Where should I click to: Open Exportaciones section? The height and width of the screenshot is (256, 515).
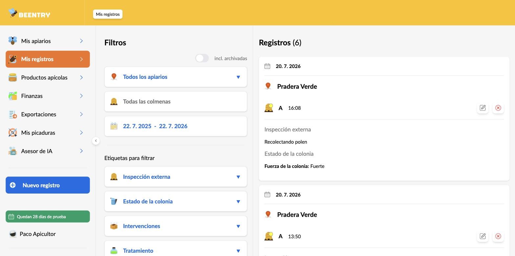(48, 114)
